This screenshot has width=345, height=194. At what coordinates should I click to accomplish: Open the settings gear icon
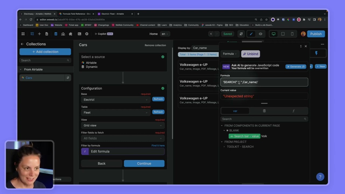point(87,34)
